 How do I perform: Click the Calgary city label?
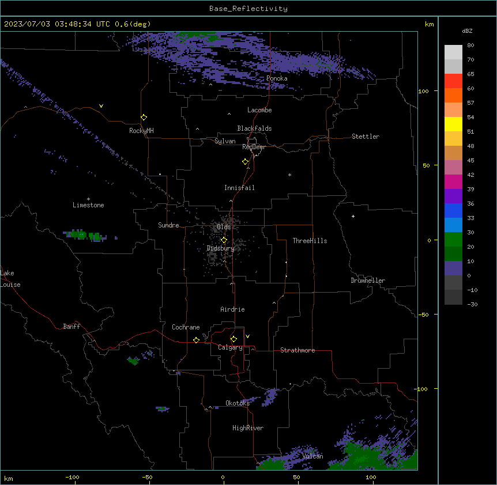coord(230,347)
